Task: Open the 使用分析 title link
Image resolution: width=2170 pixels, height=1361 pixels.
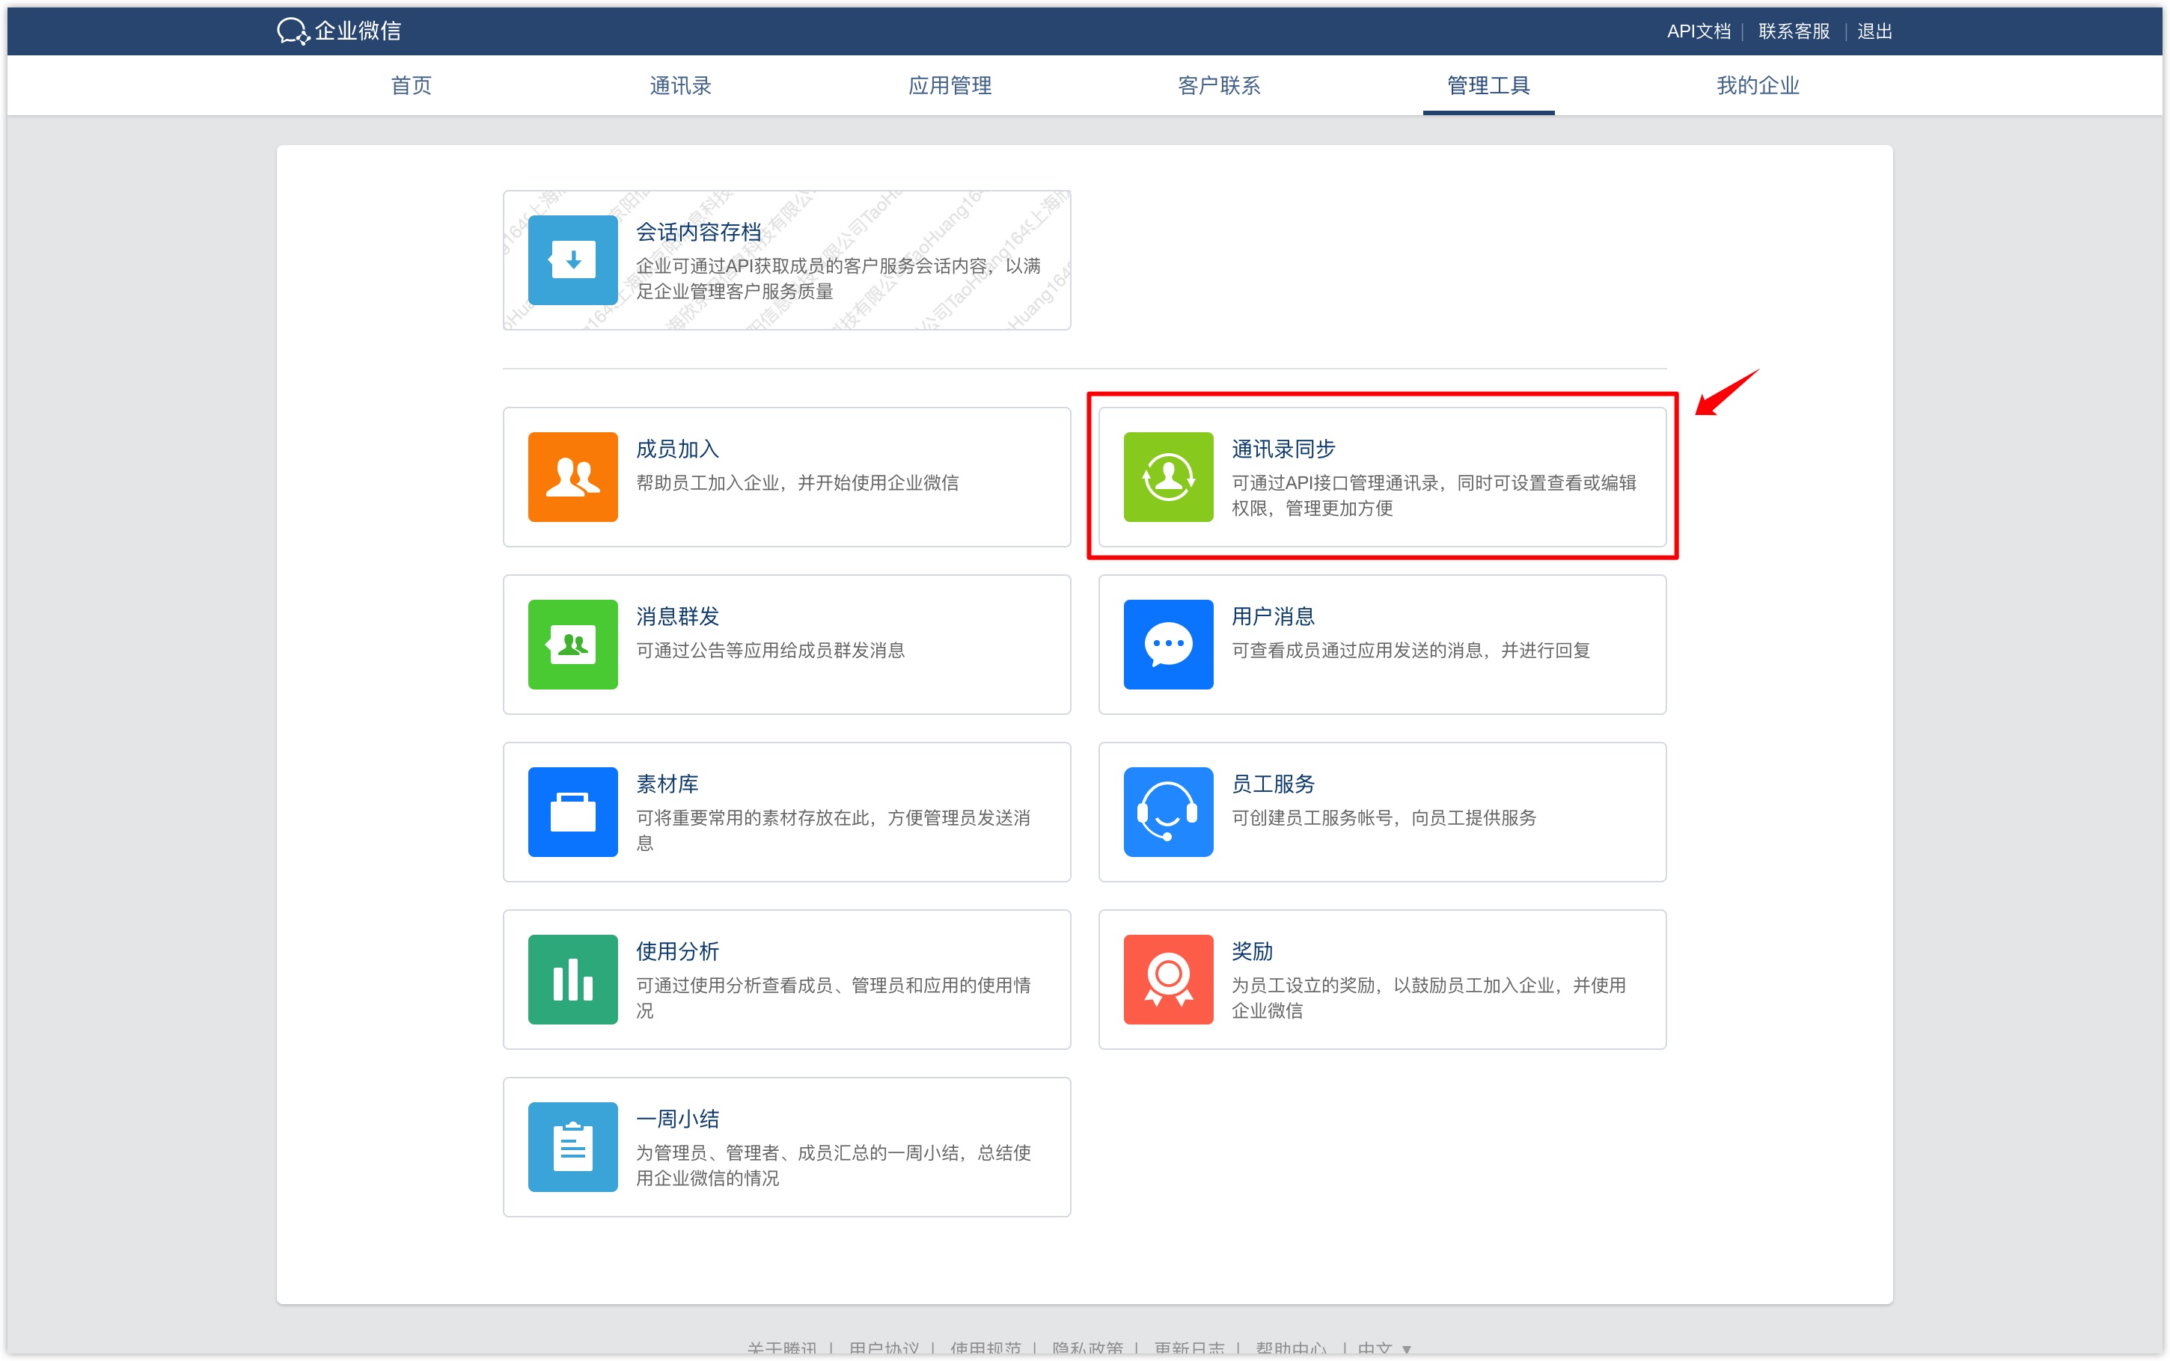Action: [x=677, y=951]
